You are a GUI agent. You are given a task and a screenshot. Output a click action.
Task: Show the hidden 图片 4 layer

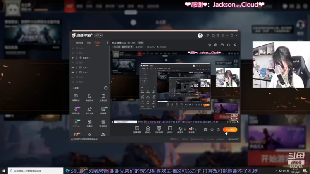click(x=72, y=53)
